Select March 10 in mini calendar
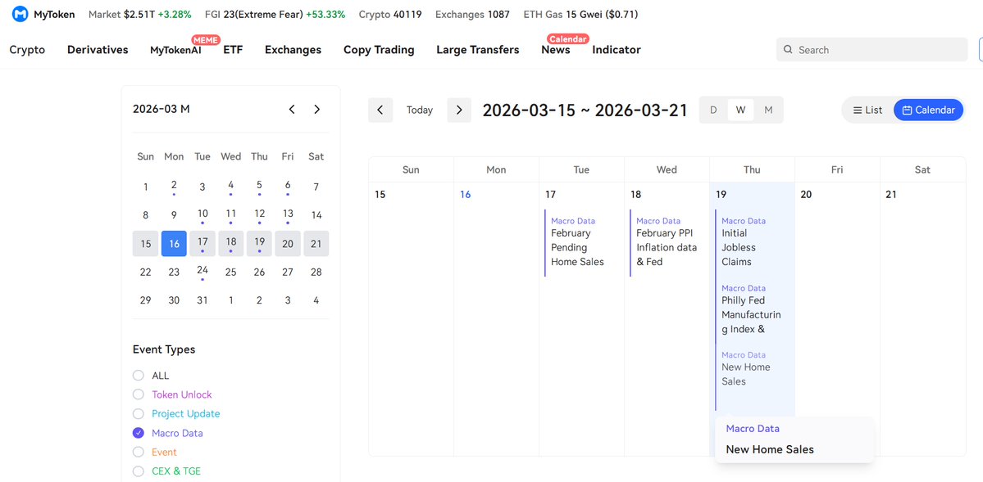This screenshot has height=482, width=983. [203, 214]
